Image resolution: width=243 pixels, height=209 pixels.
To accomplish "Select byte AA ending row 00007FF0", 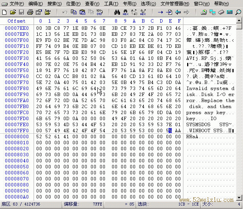I will click(x=178, y=131).
